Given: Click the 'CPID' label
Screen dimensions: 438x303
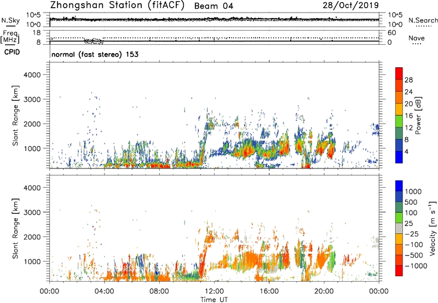Looking at the screenshot, I should [x=12, y=52].
